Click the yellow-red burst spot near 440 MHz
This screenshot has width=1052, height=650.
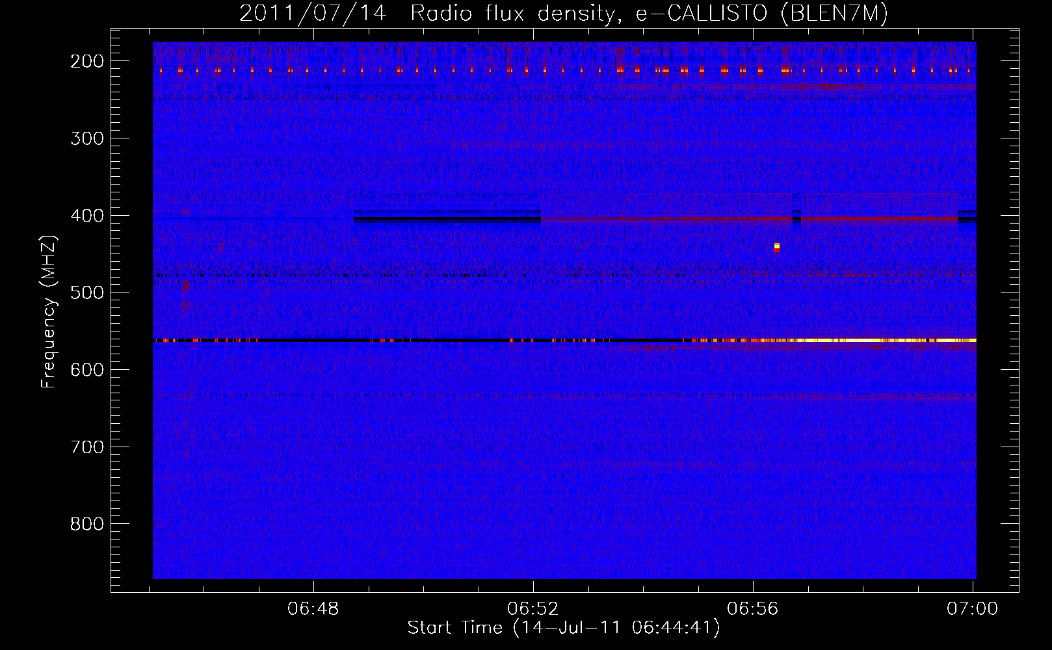click(x=776, y=248)
